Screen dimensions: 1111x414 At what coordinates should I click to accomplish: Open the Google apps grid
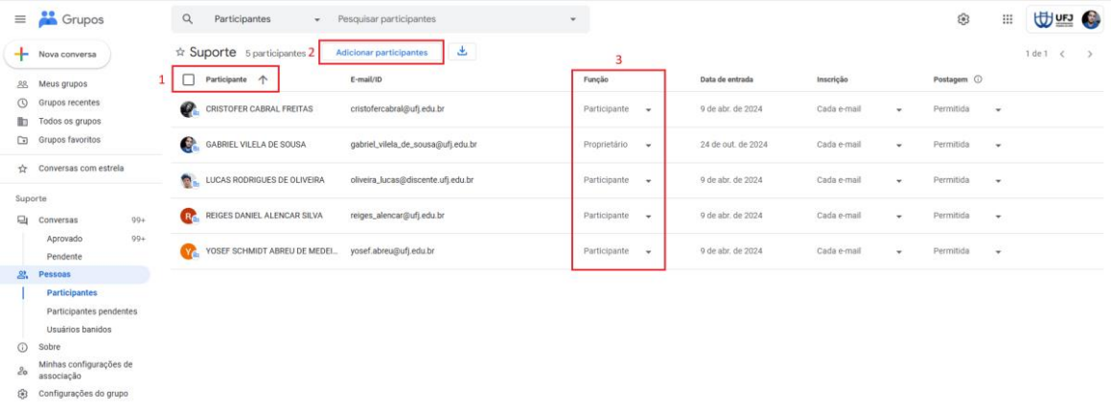pos(1007,19)
